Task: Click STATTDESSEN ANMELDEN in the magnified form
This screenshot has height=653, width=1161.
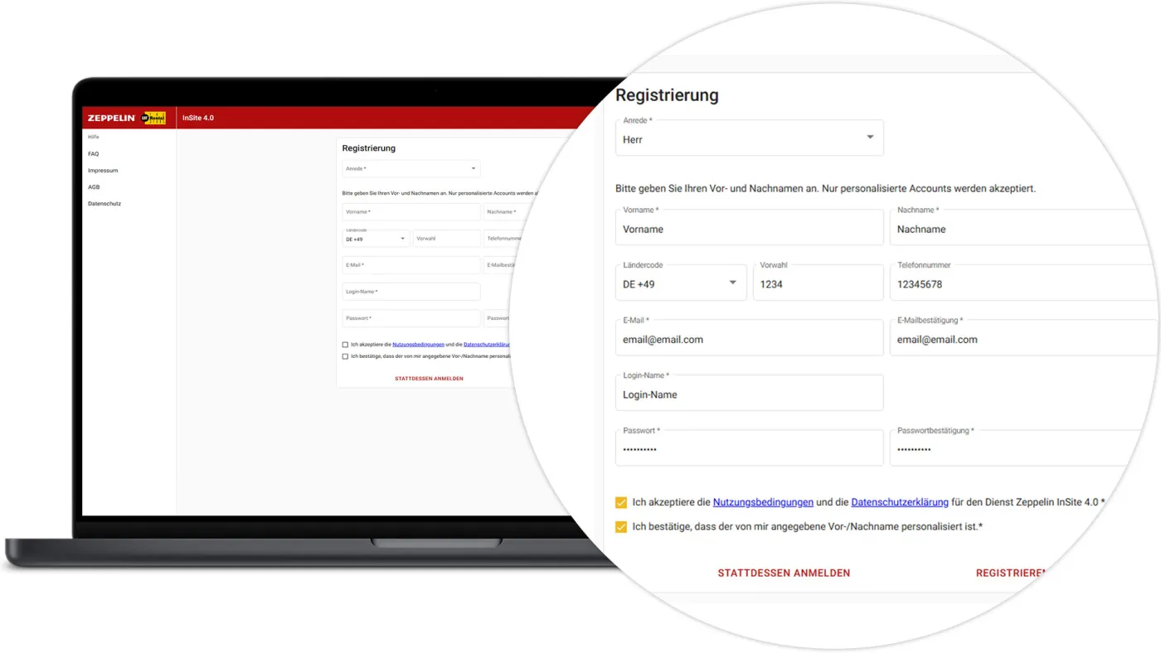Action: [784, 573]
